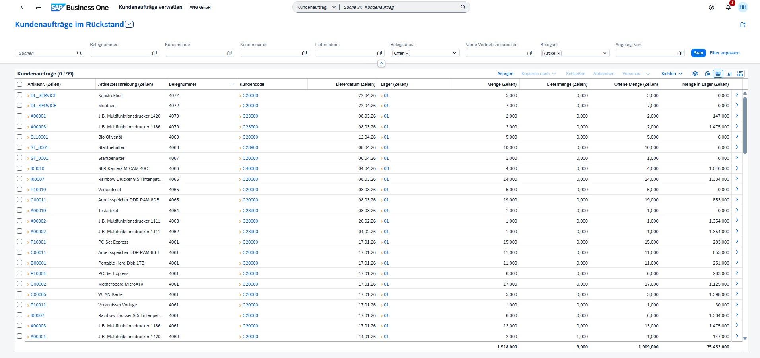
Task: Open the Sichten dropdown
Action: (x=672, y=74)
